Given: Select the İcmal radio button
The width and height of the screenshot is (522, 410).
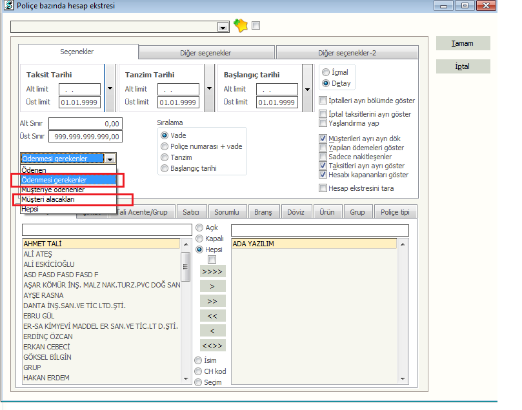Looking at the screenshot, I should (326, 72).
